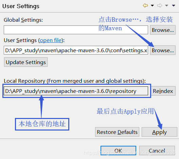Cancel the preferences dialog
This screenshot has width=179, height=159.
(x=157, y=151)
